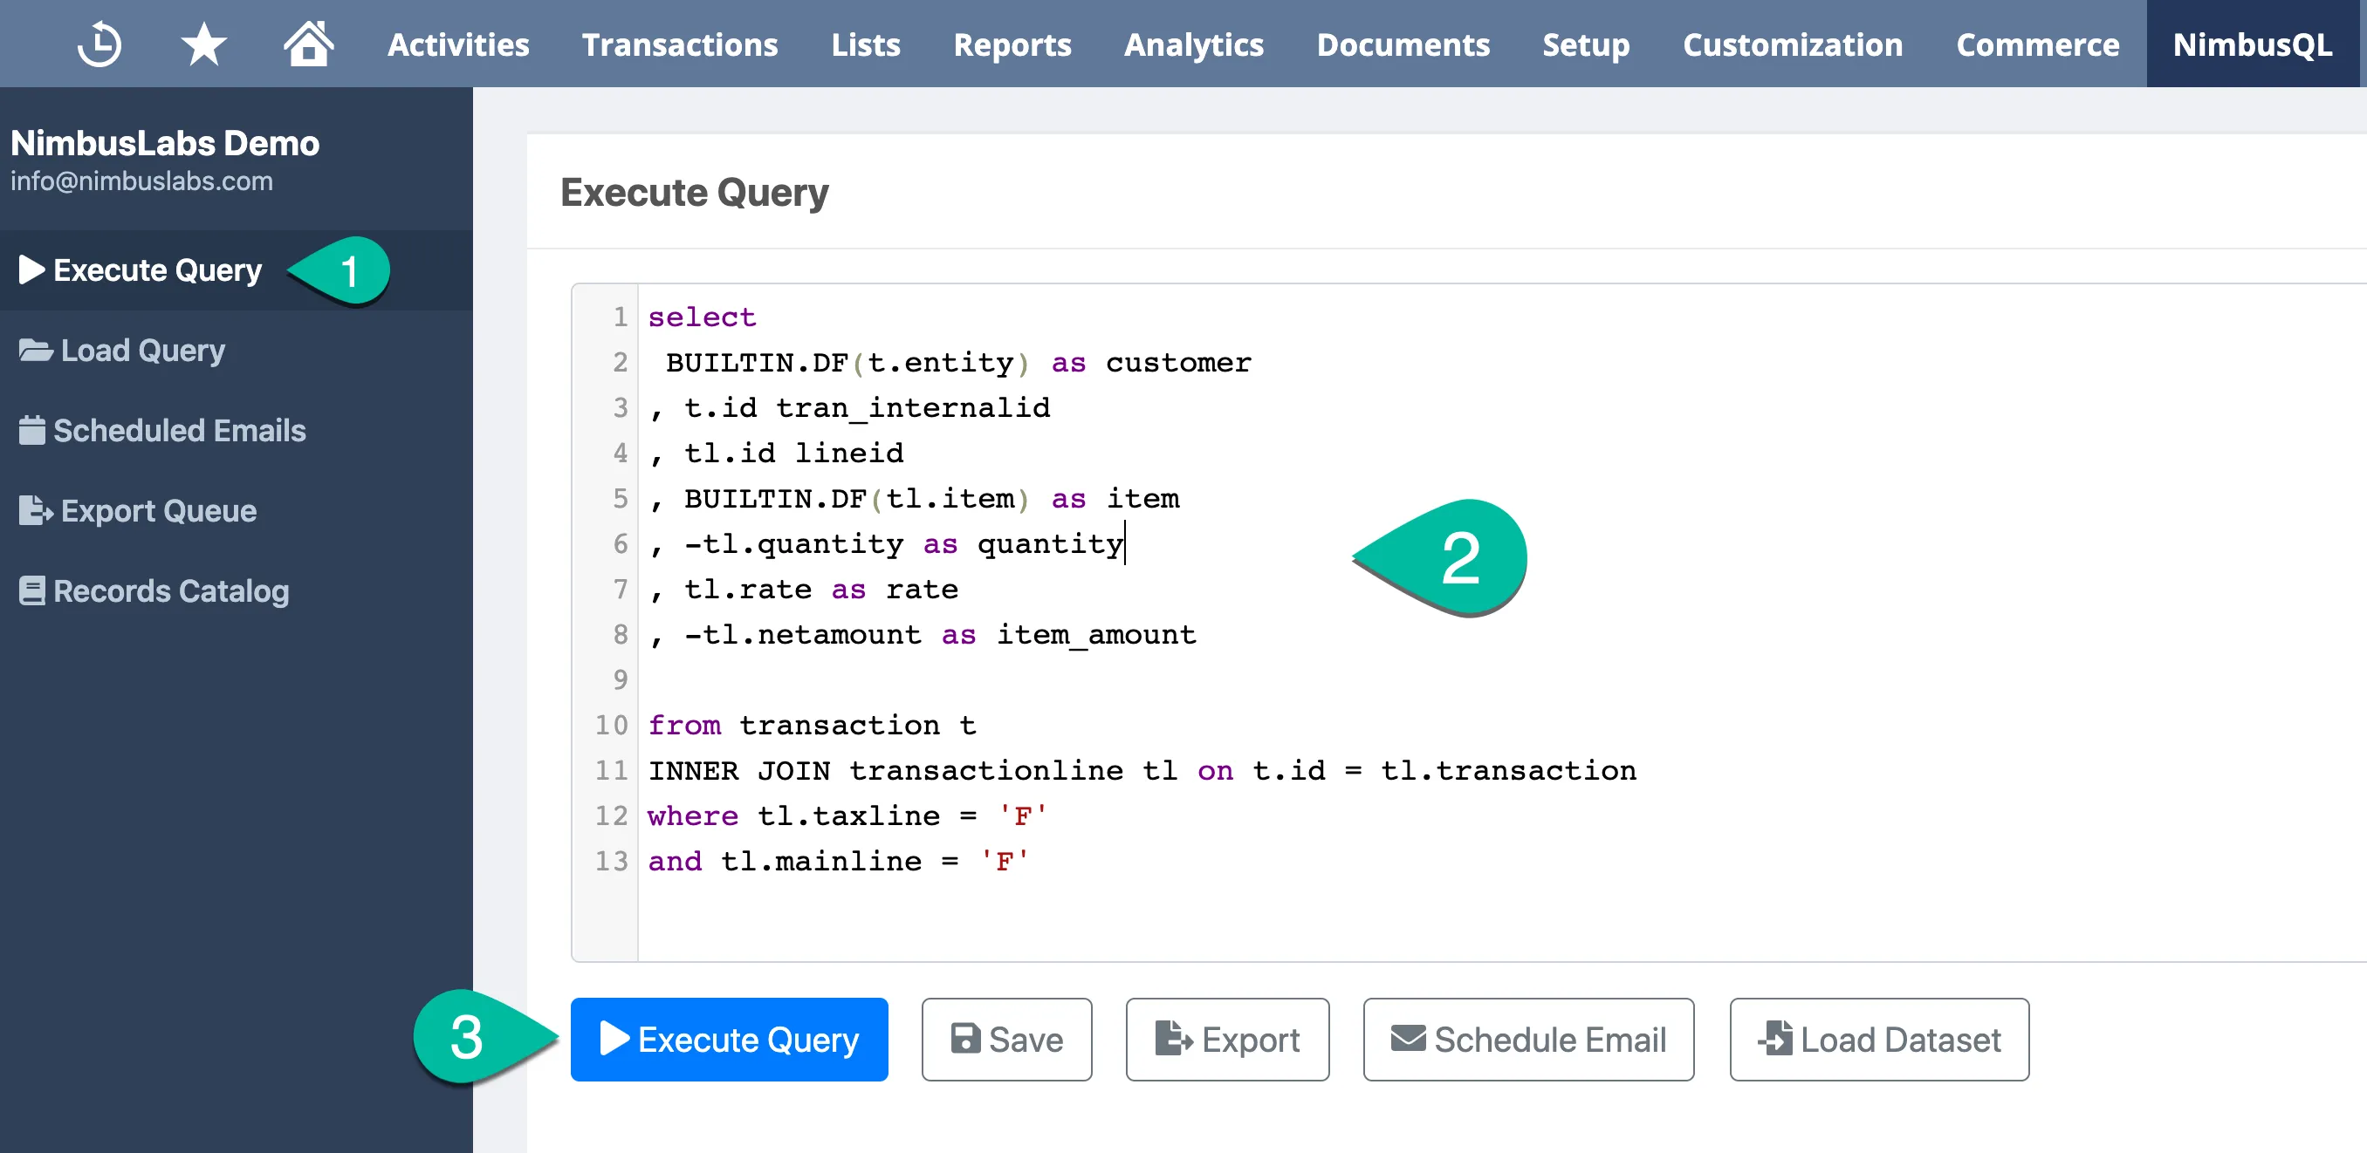Click the envelope icon on Schedule Email
This screenshot has width=2367, height=1153.
[1408, 1038]
